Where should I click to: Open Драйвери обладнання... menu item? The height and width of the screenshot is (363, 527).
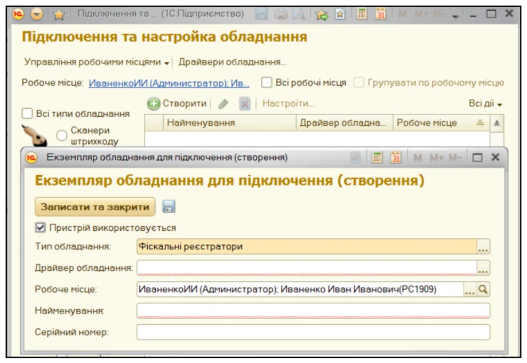(232, 62)
